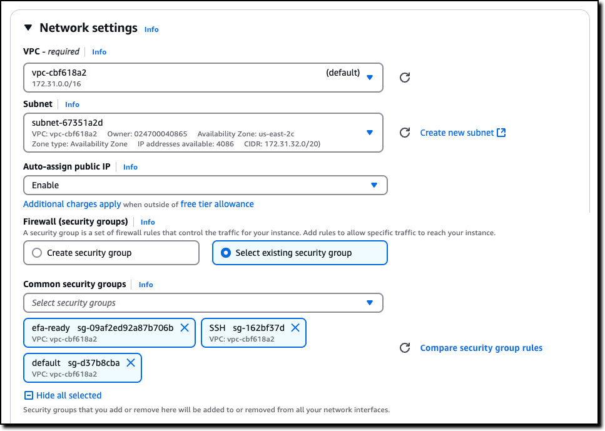
Task: Remove default security group sg-d37b8cba
Action: [131, 363]
